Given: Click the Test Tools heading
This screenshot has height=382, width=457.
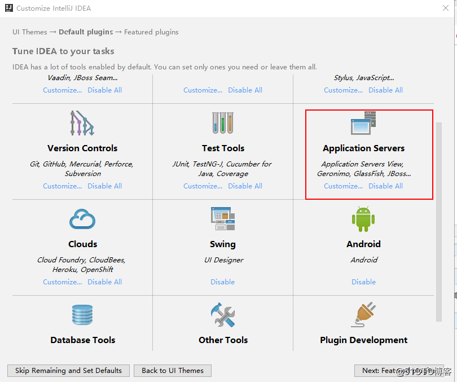Looking at the screenshot, I should click(x=223, y=148).
